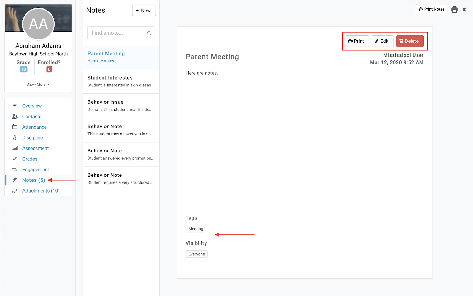473x296 pixels.
Task: Click the Baytown High School North text
Action: point(38,54)
